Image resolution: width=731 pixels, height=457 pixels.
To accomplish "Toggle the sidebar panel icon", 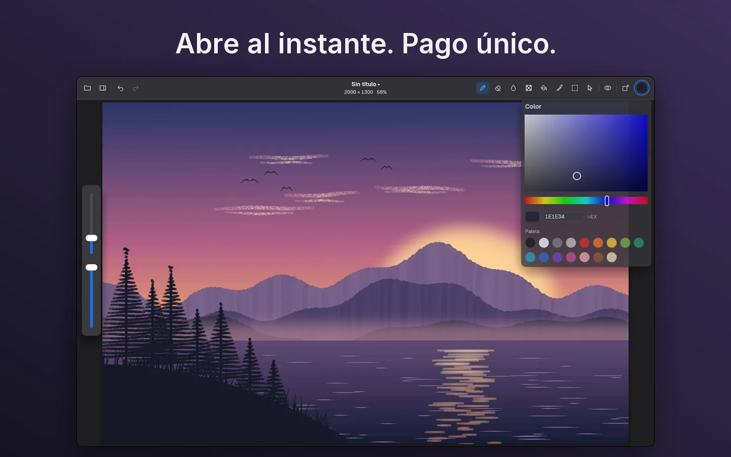I will tap(103, 88).
